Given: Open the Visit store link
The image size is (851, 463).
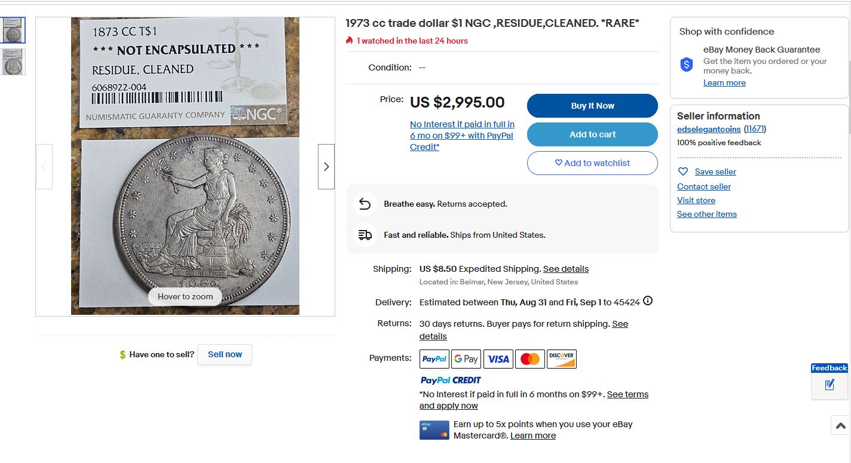Looking at the screenshot, I should pos(696,200).
